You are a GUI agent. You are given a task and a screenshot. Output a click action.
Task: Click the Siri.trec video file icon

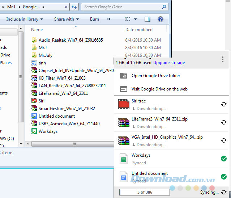click(x=123, y=104)
